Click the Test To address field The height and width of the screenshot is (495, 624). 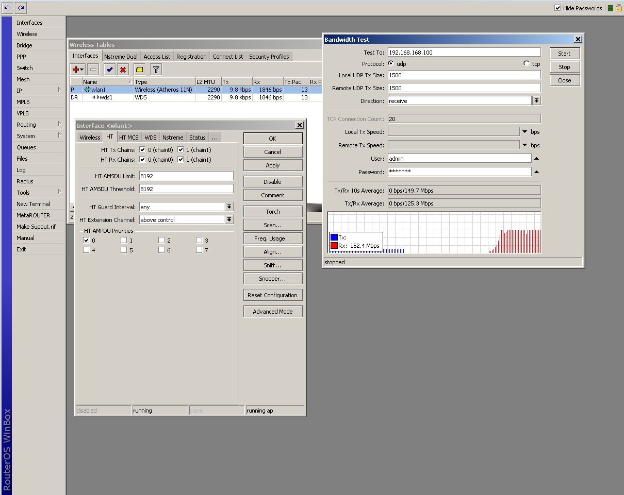point(464,53)
